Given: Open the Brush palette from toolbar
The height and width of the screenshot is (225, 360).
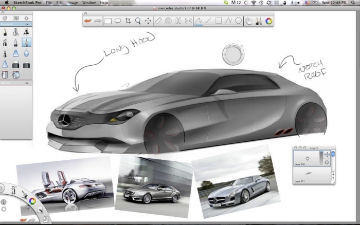Looking at the screenshot, I should (259, 21).
